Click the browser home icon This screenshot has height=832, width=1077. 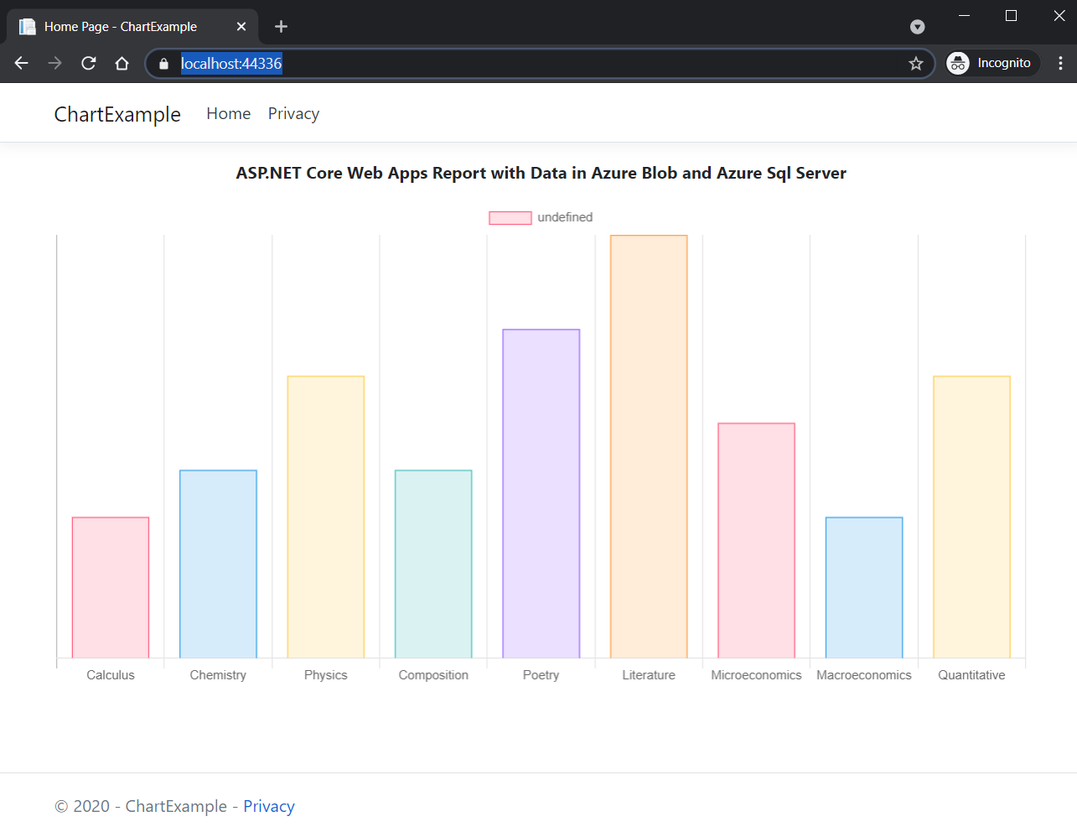pos(122,63)
